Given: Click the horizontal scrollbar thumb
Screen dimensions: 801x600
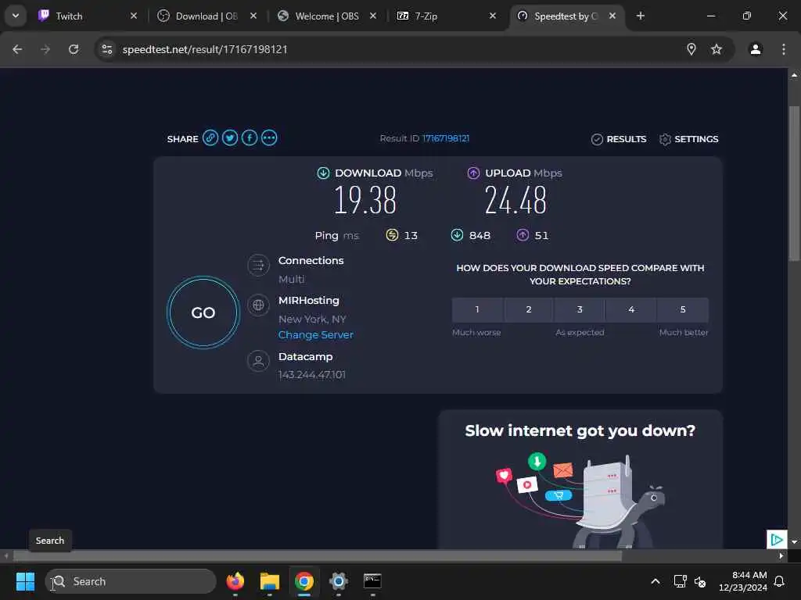Looking at the screenshot, I should 318,555.
